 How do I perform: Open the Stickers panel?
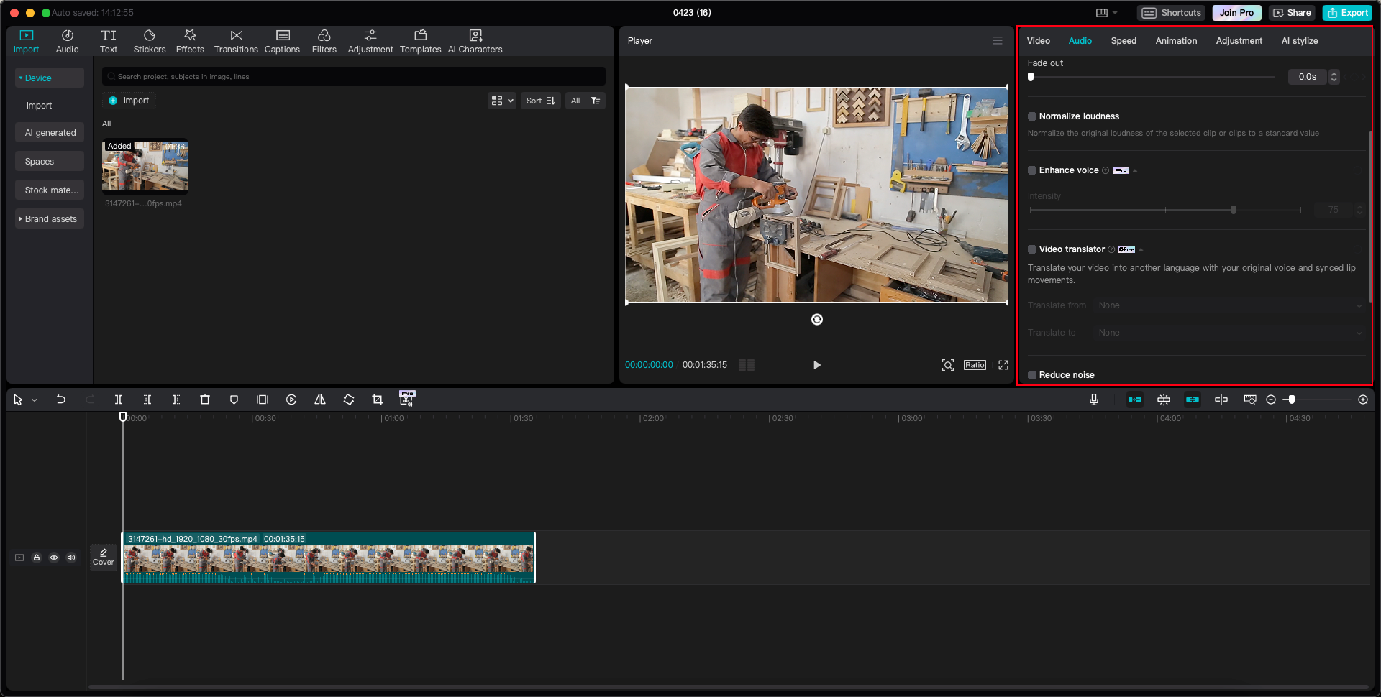click(150, 40)
